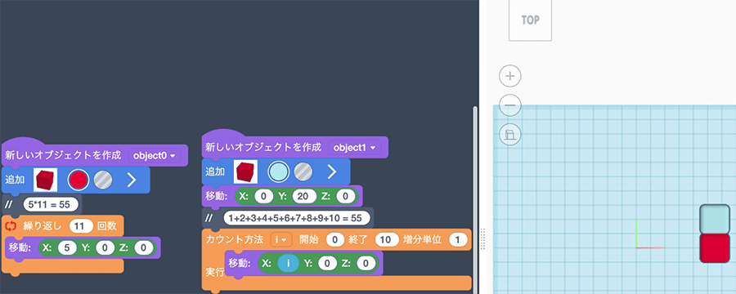Screen dimensions: 736x294
Task: Click the orange repeat loop icon
Action: pyautogui.click(x=11, y=226)
